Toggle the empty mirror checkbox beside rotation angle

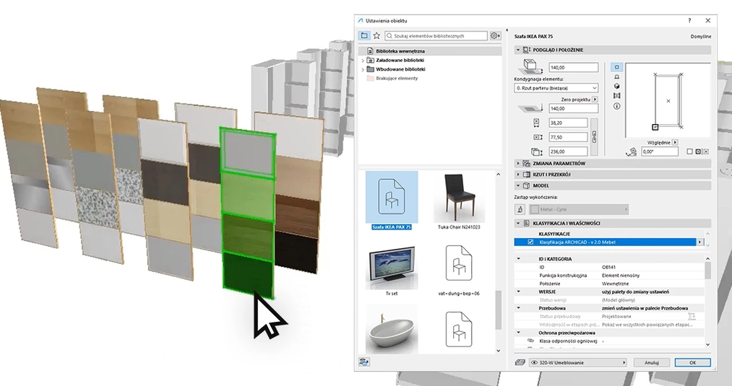tap(689, 152)
